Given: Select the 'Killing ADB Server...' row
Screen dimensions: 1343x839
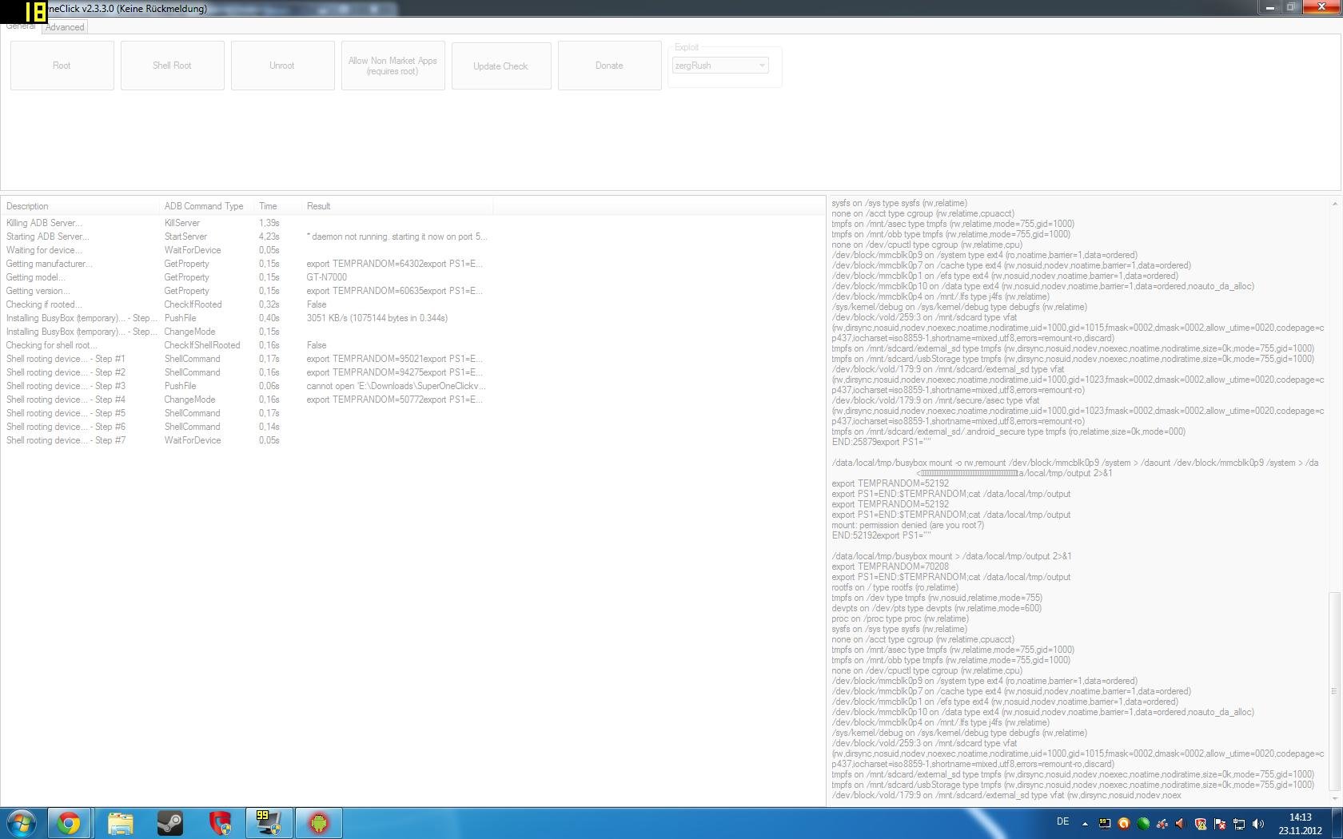Looking at the screenshot, I should pos(247,223).
